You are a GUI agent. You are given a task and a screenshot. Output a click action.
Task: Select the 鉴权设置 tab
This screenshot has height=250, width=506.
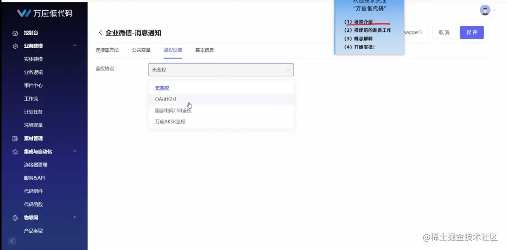point(173,50)
